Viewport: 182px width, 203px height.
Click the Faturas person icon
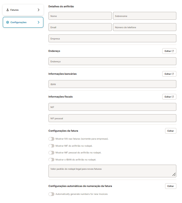8,10
